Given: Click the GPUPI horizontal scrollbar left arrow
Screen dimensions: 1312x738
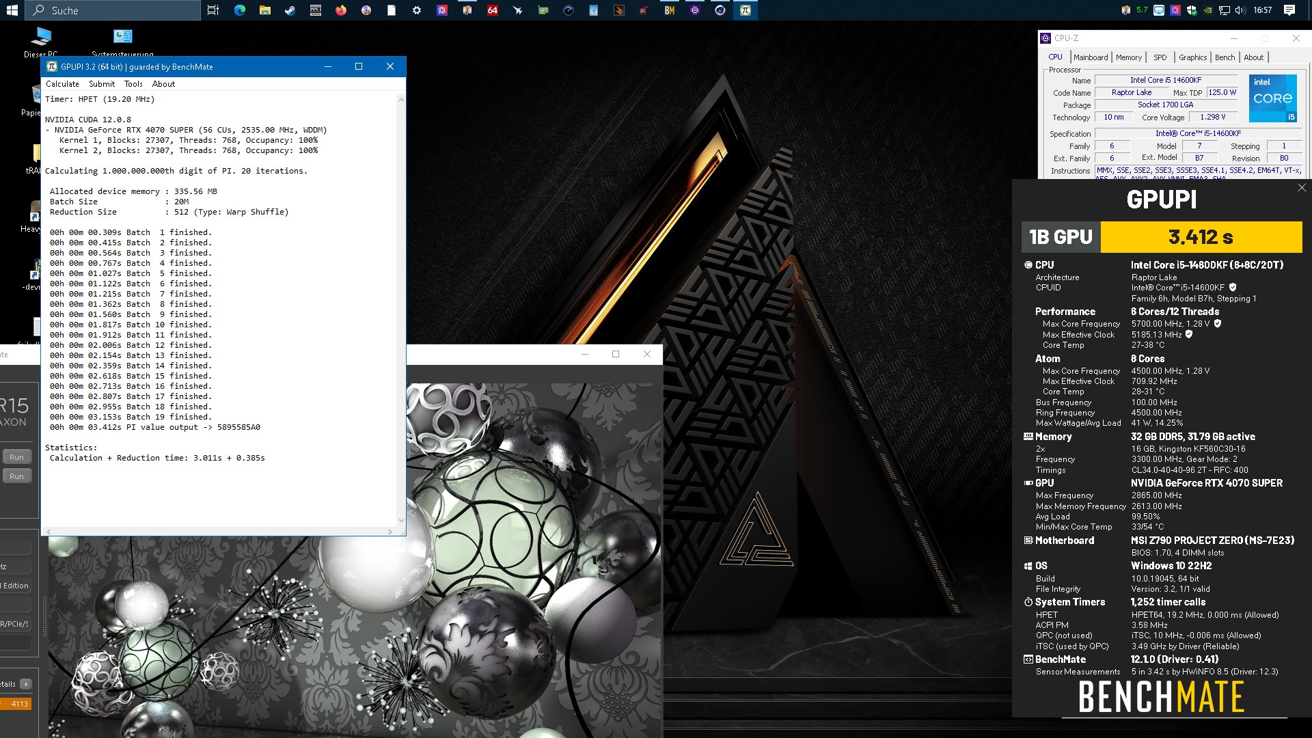Looking at the screenshot, I should [x=48, y=531].
